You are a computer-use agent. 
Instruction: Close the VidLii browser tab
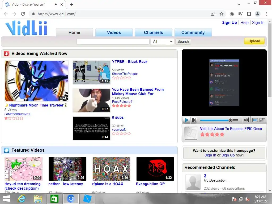coord(62,5)
